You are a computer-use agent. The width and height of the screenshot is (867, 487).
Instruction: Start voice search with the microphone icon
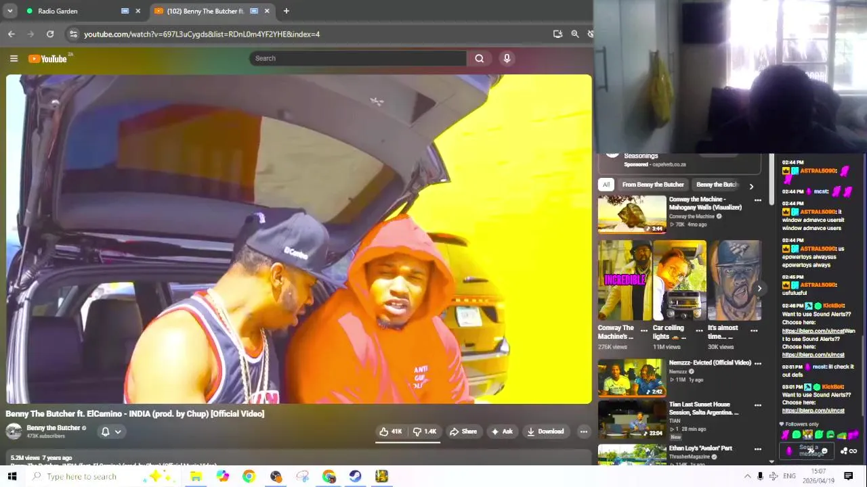tap(507, 58)
